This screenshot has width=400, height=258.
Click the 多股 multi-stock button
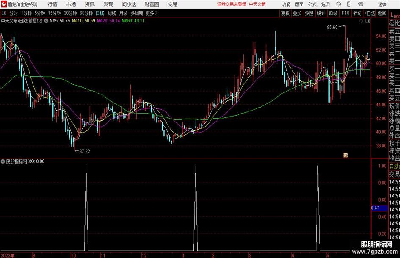309,13
